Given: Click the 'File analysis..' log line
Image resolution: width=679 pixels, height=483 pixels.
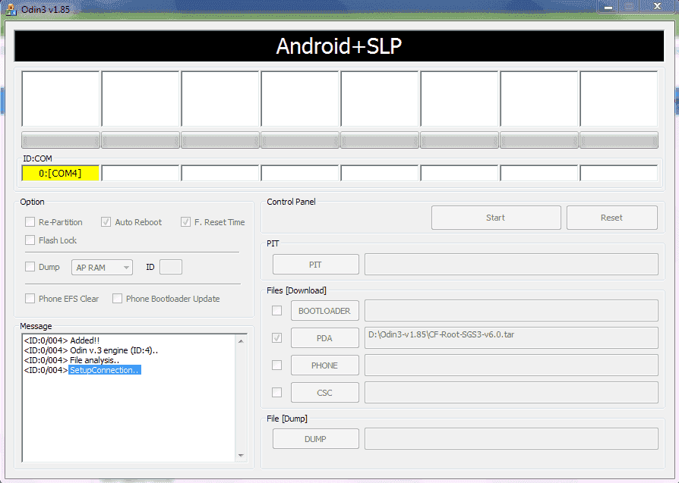Looking at the screenshot, I should tap(71, 360).
